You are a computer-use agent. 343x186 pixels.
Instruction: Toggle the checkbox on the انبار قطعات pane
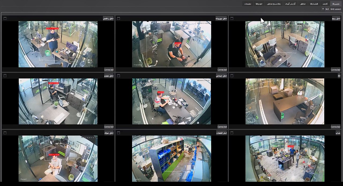(118, 133)
